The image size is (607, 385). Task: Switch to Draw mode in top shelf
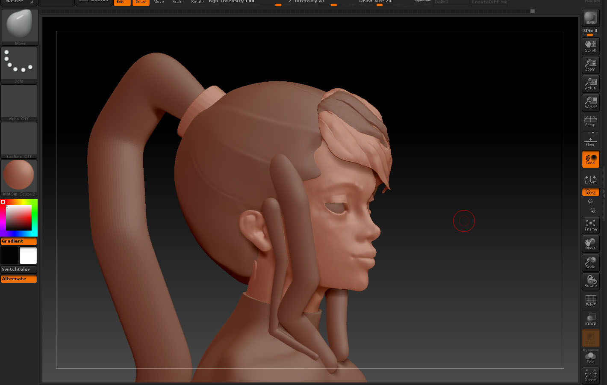[x=141, y=2]
